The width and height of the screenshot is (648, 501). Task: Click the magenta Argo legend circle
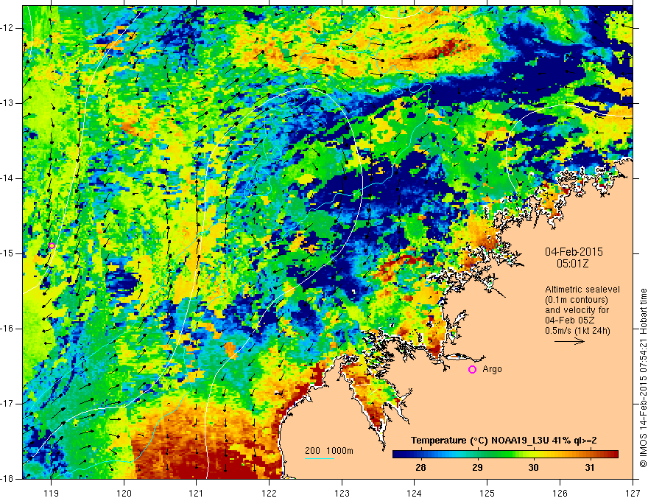472,370
